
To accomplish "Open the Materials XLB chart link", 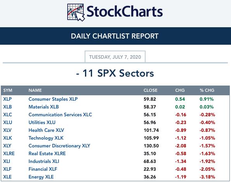I will click(43, 107).
